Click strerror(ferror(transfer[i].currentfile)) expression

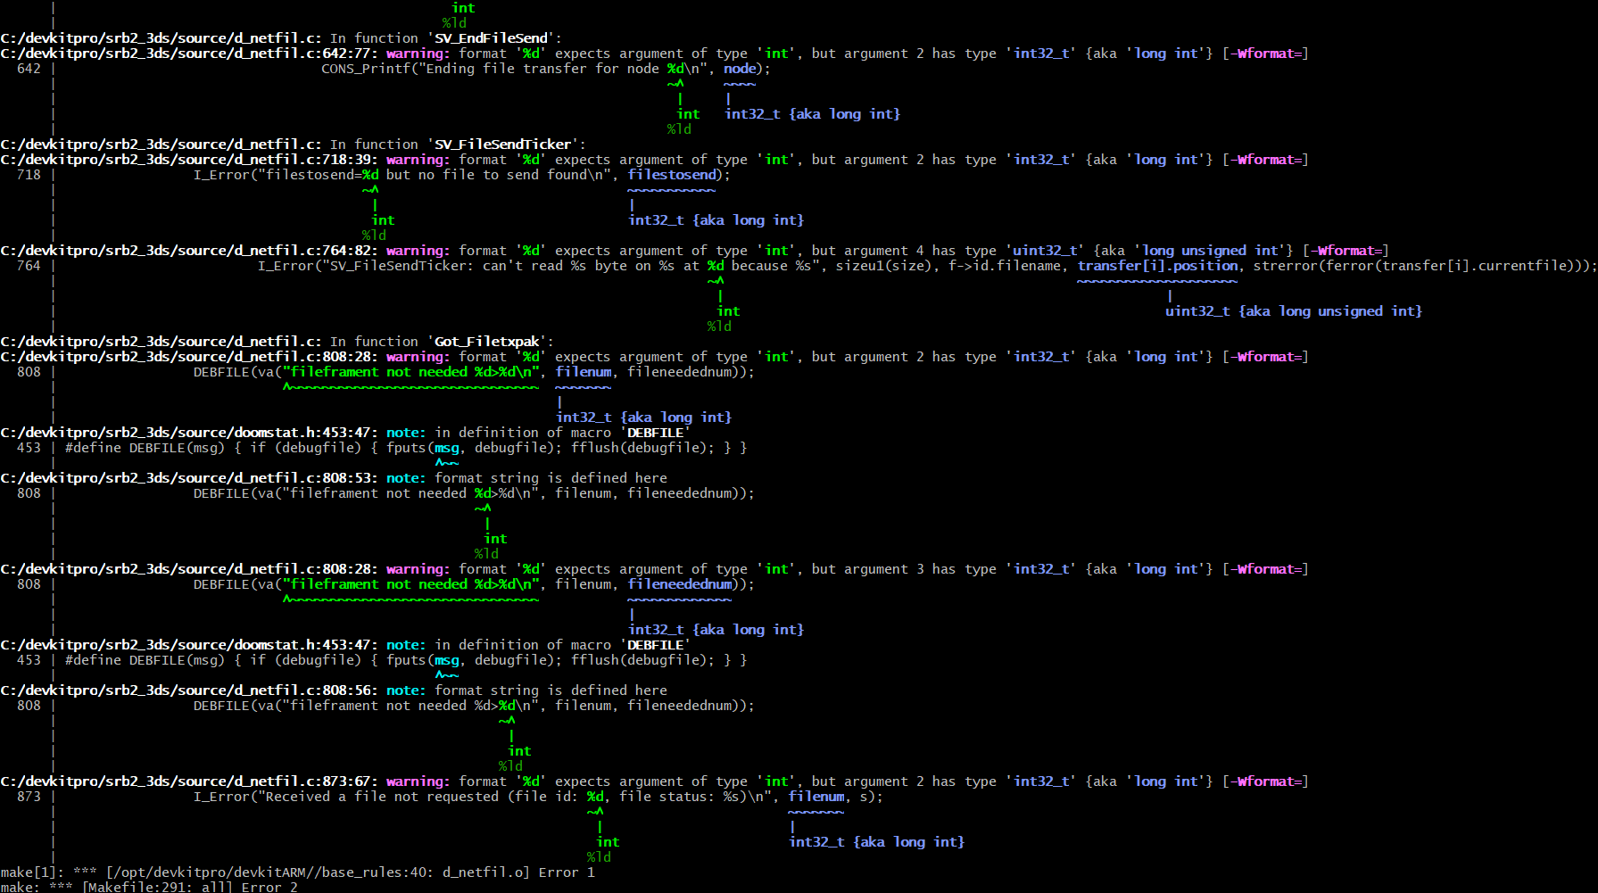(x=1419, y=266)
